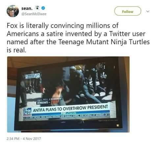This screenshot has width=158, height=144.
Task: Click the ANTIFA PLANS TO OVERTHROW PRESIDENT banner
Action: tap(70, 108)
